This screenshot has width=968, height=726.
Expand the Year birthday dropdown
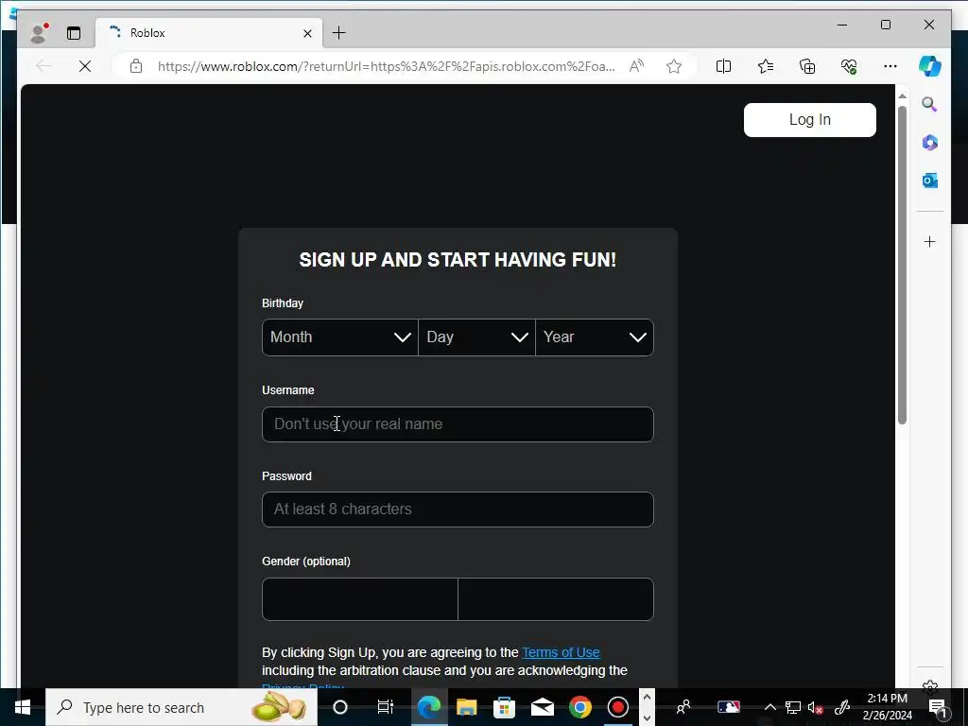click(x=595, y=337)
